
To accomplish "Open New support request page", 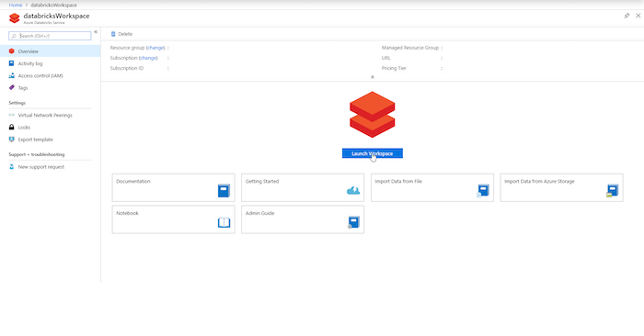I will click(41, 167).
